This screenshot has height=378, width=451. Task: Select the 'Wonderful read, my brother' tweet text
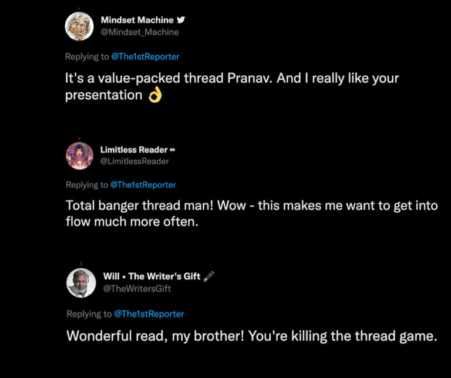[252, 336]
